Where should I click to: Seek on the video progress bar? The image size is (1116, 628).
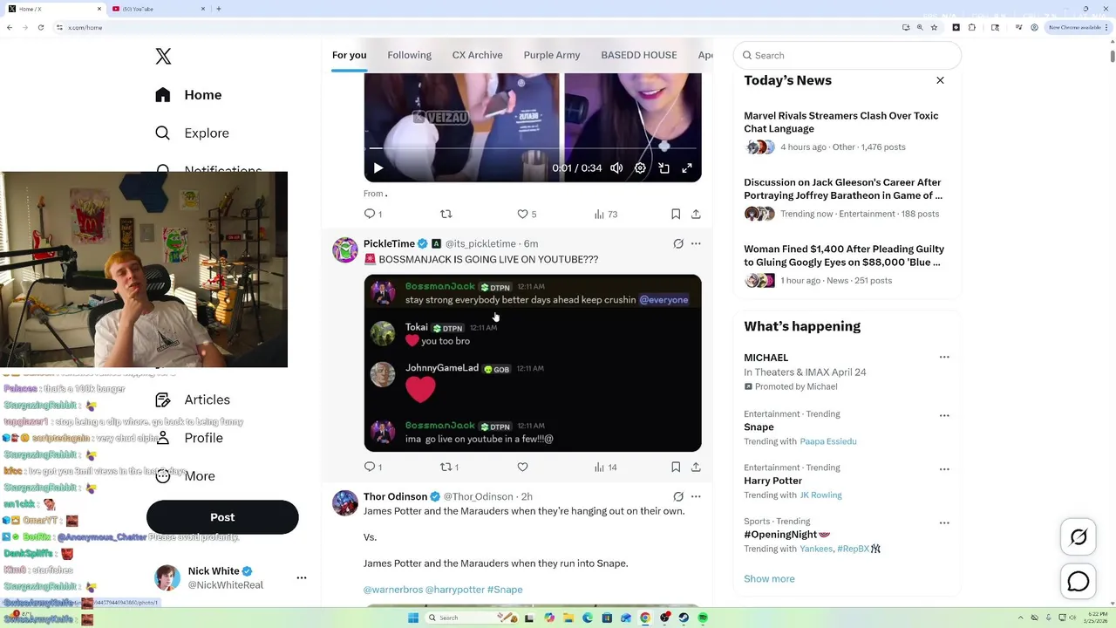(533, 148)
